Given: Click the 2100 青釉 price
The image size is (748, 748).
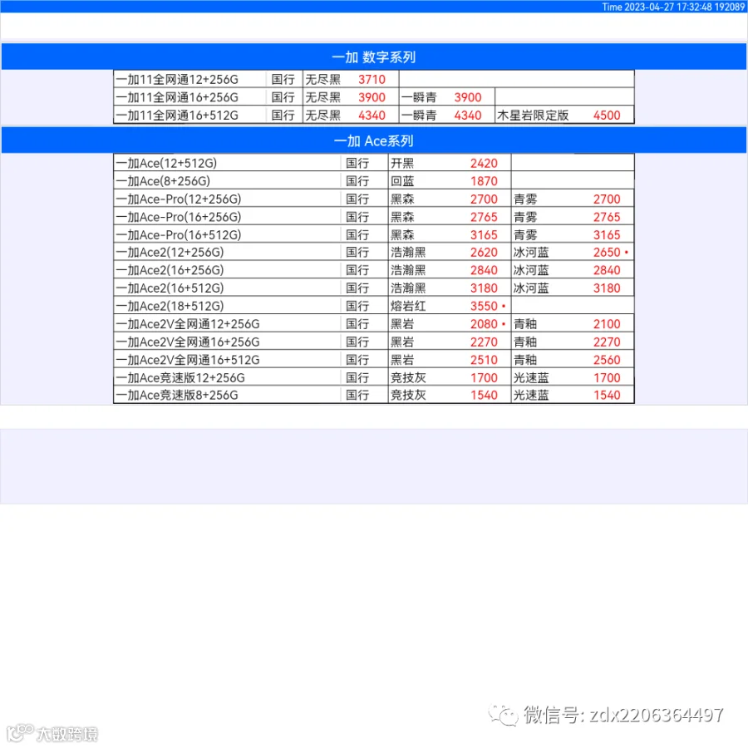Looking at the screenshot, I should click(607, 324).
